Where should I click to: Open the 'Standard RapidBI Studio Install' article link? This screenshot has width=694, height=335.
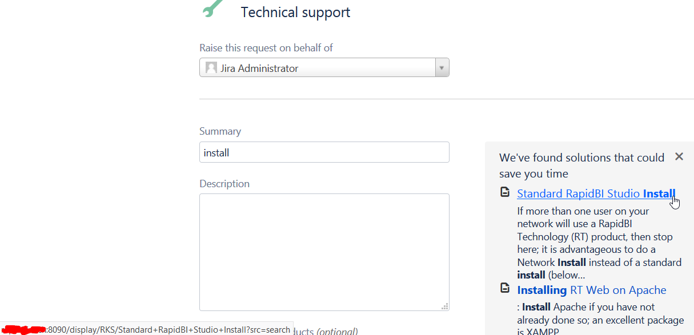[x=596, y=193]
